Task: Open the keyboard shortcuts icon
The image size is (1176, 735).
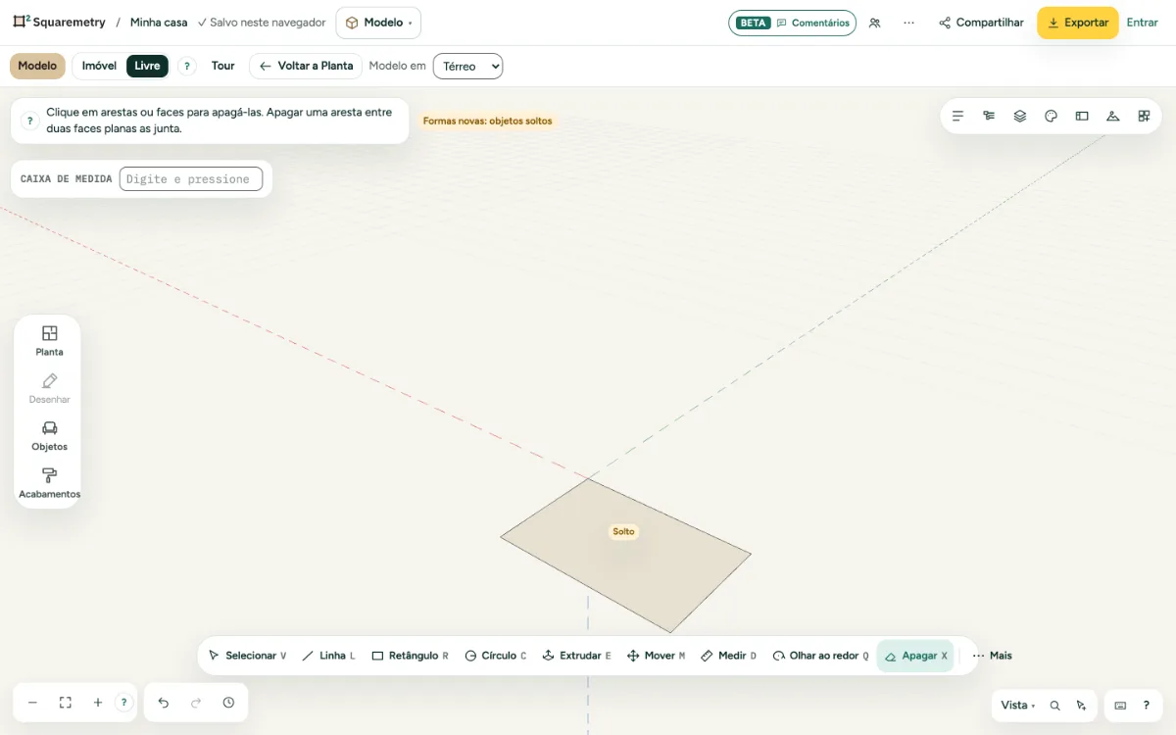Action: [x=1120, y=706]
